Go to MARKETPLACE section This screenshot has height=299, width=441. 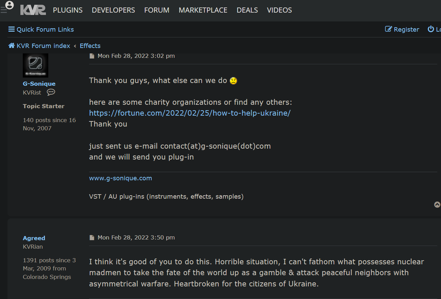[203, 10]
